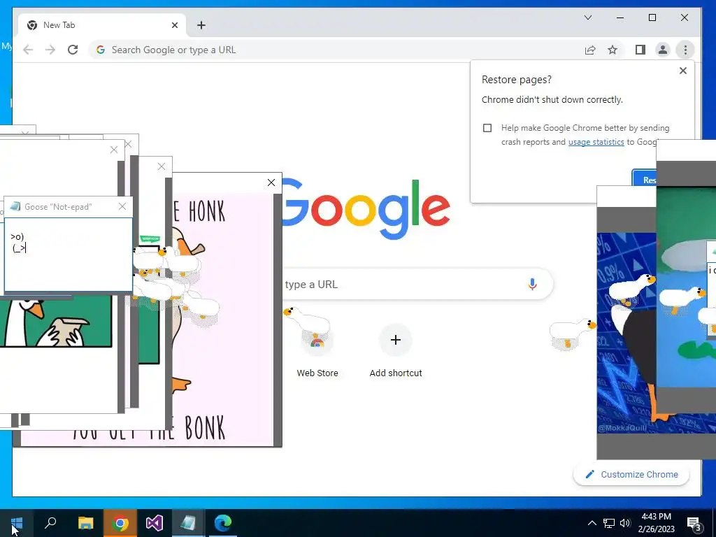Open Microsoft Edge from the taskbar
Image resolution: width=716 pixels, height=537 pixels.
[223, 523]
